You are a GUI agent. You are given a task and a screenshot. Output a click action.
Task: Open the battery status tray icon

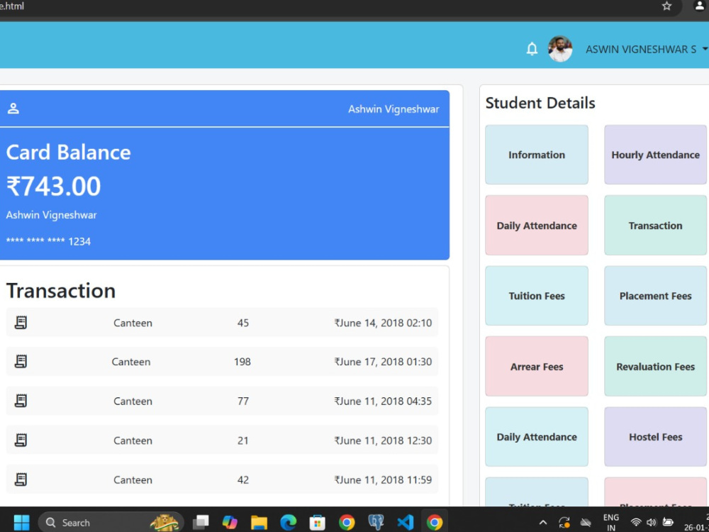[x=668, y=523]
